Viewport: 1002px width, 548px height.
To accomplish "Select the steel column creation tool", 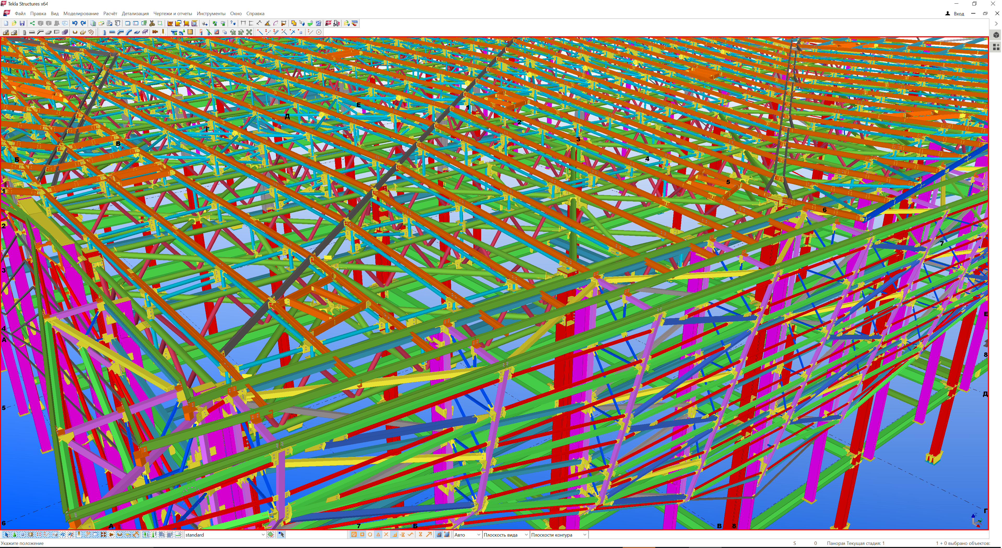I will tap(104, 32).
